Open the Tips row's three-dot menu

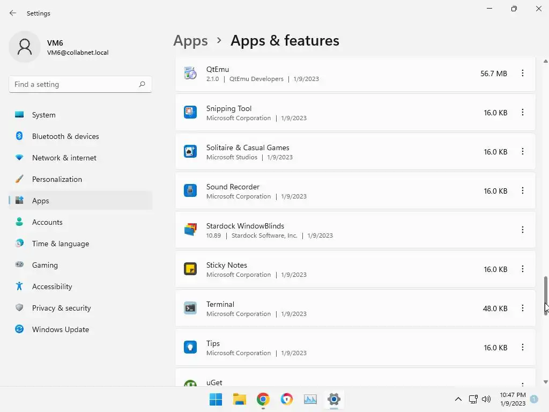click(522, 348)
